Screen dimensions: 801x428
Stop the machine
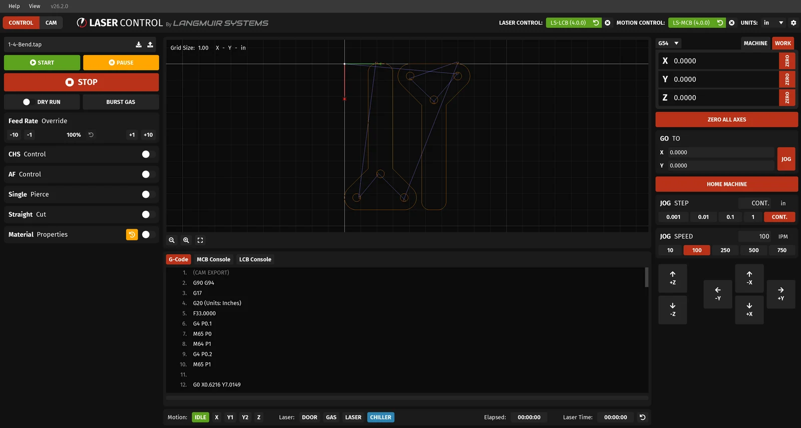pyautogui.click(x=82, y=82)
